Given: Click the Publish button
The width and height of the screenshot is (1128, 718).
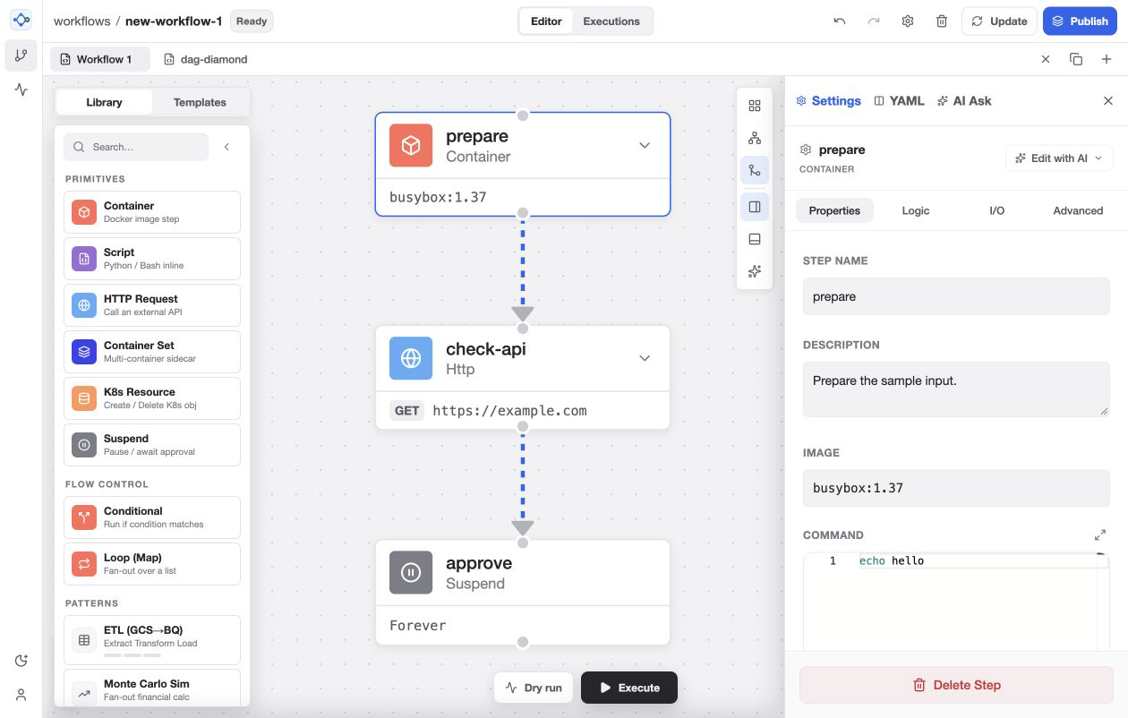Looking at the screenshot, I should (1080, 21).
